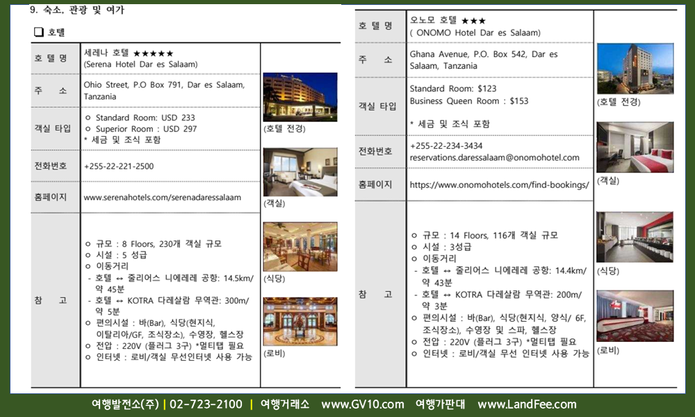The height and width of the screenshot is (417, 695).
Task: Click the ONOMO 전압 : 220V line
Action: click(493, 342)
